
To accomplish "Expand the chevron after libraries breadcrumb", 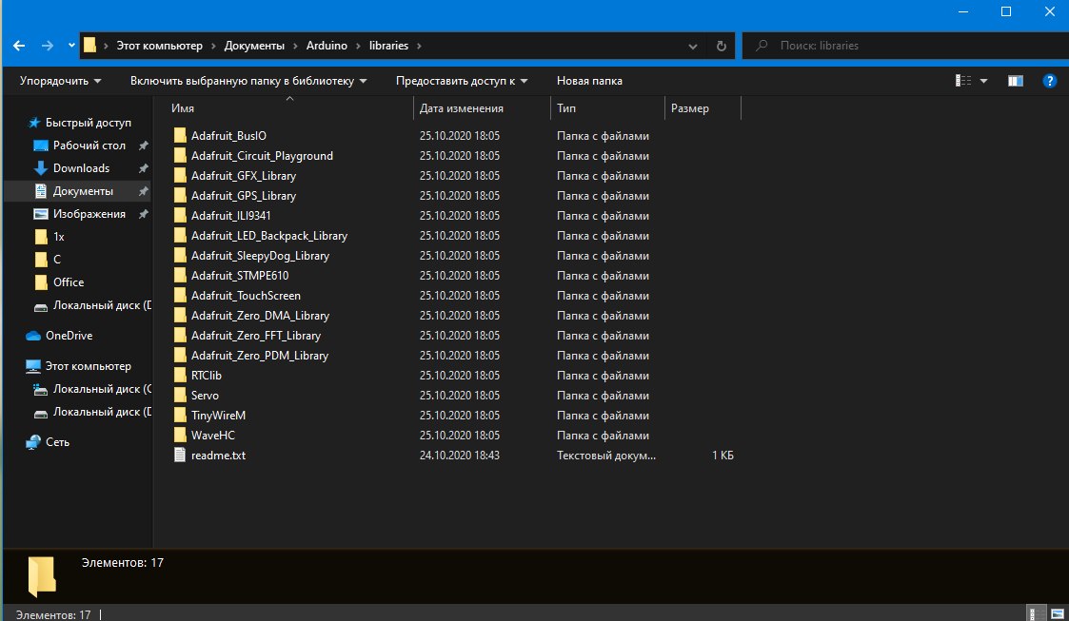I will (419, 46).
